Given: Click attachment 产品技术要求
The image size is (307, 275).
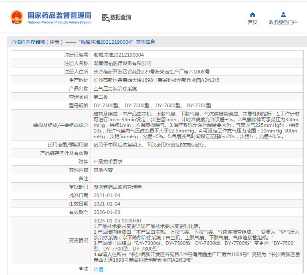Looking at the screenshot, I should 108,162.
